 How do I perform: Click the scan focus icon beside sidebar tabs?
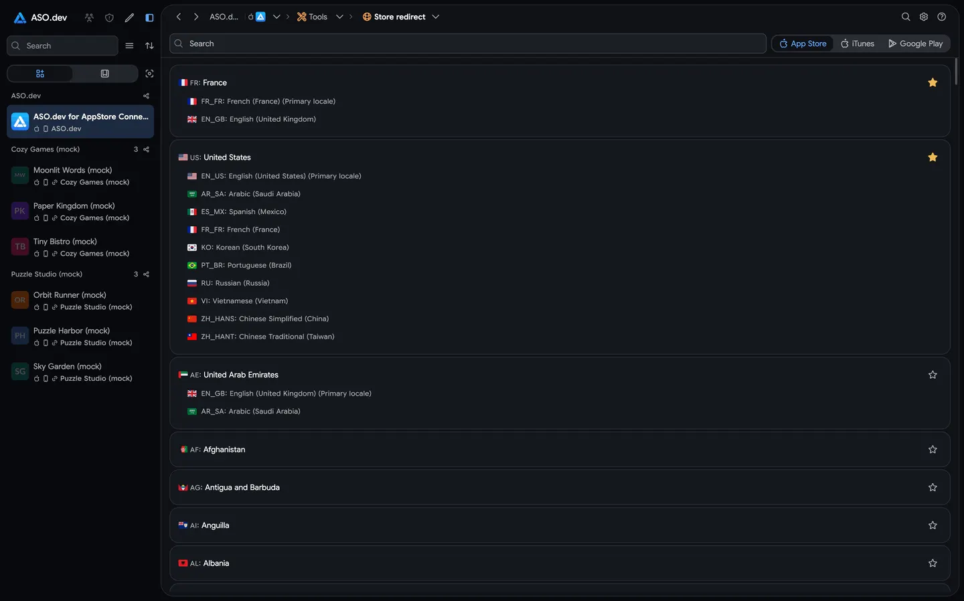coord(149,74)
